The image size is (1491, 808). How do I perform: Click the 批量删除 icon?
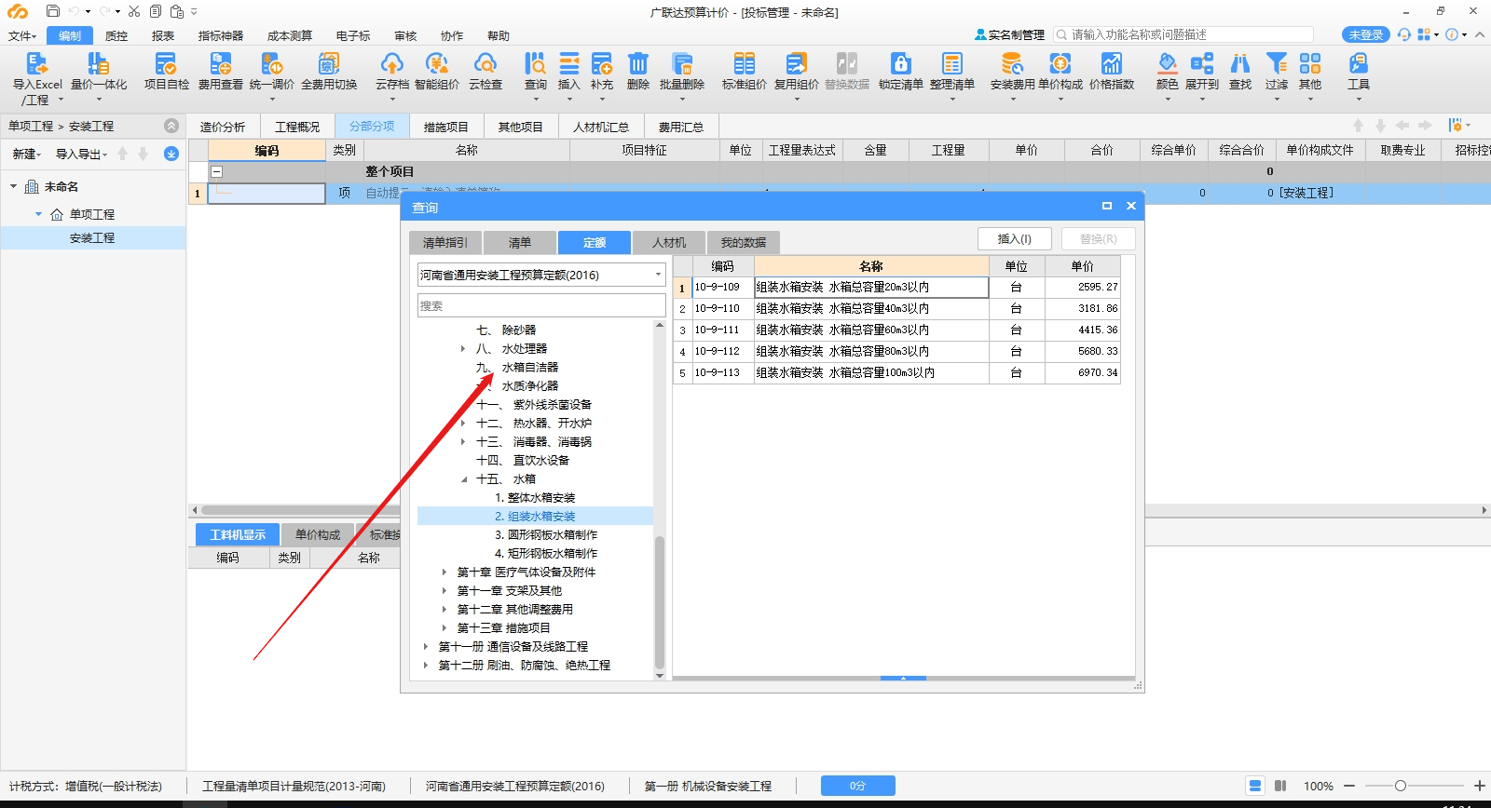click(x=682, y=72)
